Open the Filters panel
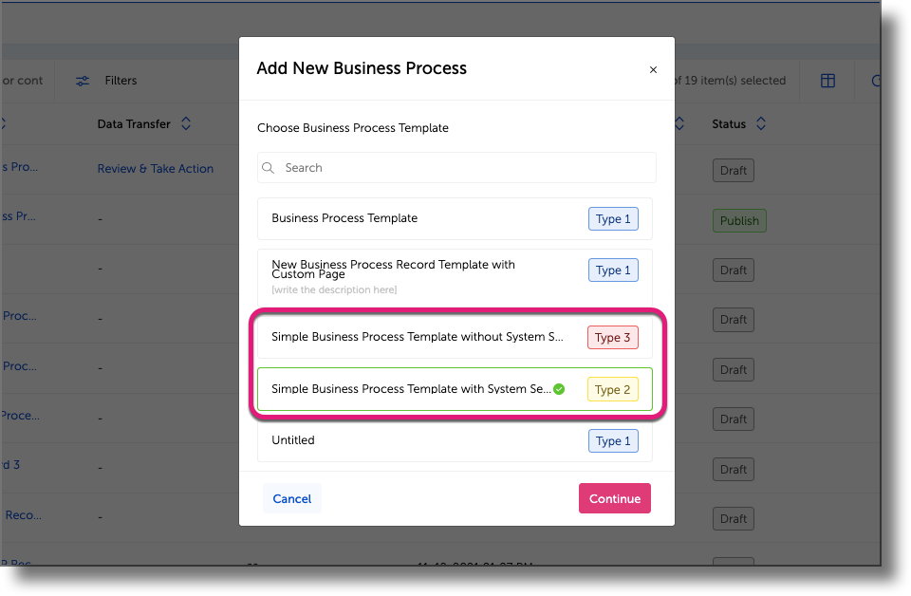Image resolution: width=911 pixels, height=596 pixels. tap(107, 81)
